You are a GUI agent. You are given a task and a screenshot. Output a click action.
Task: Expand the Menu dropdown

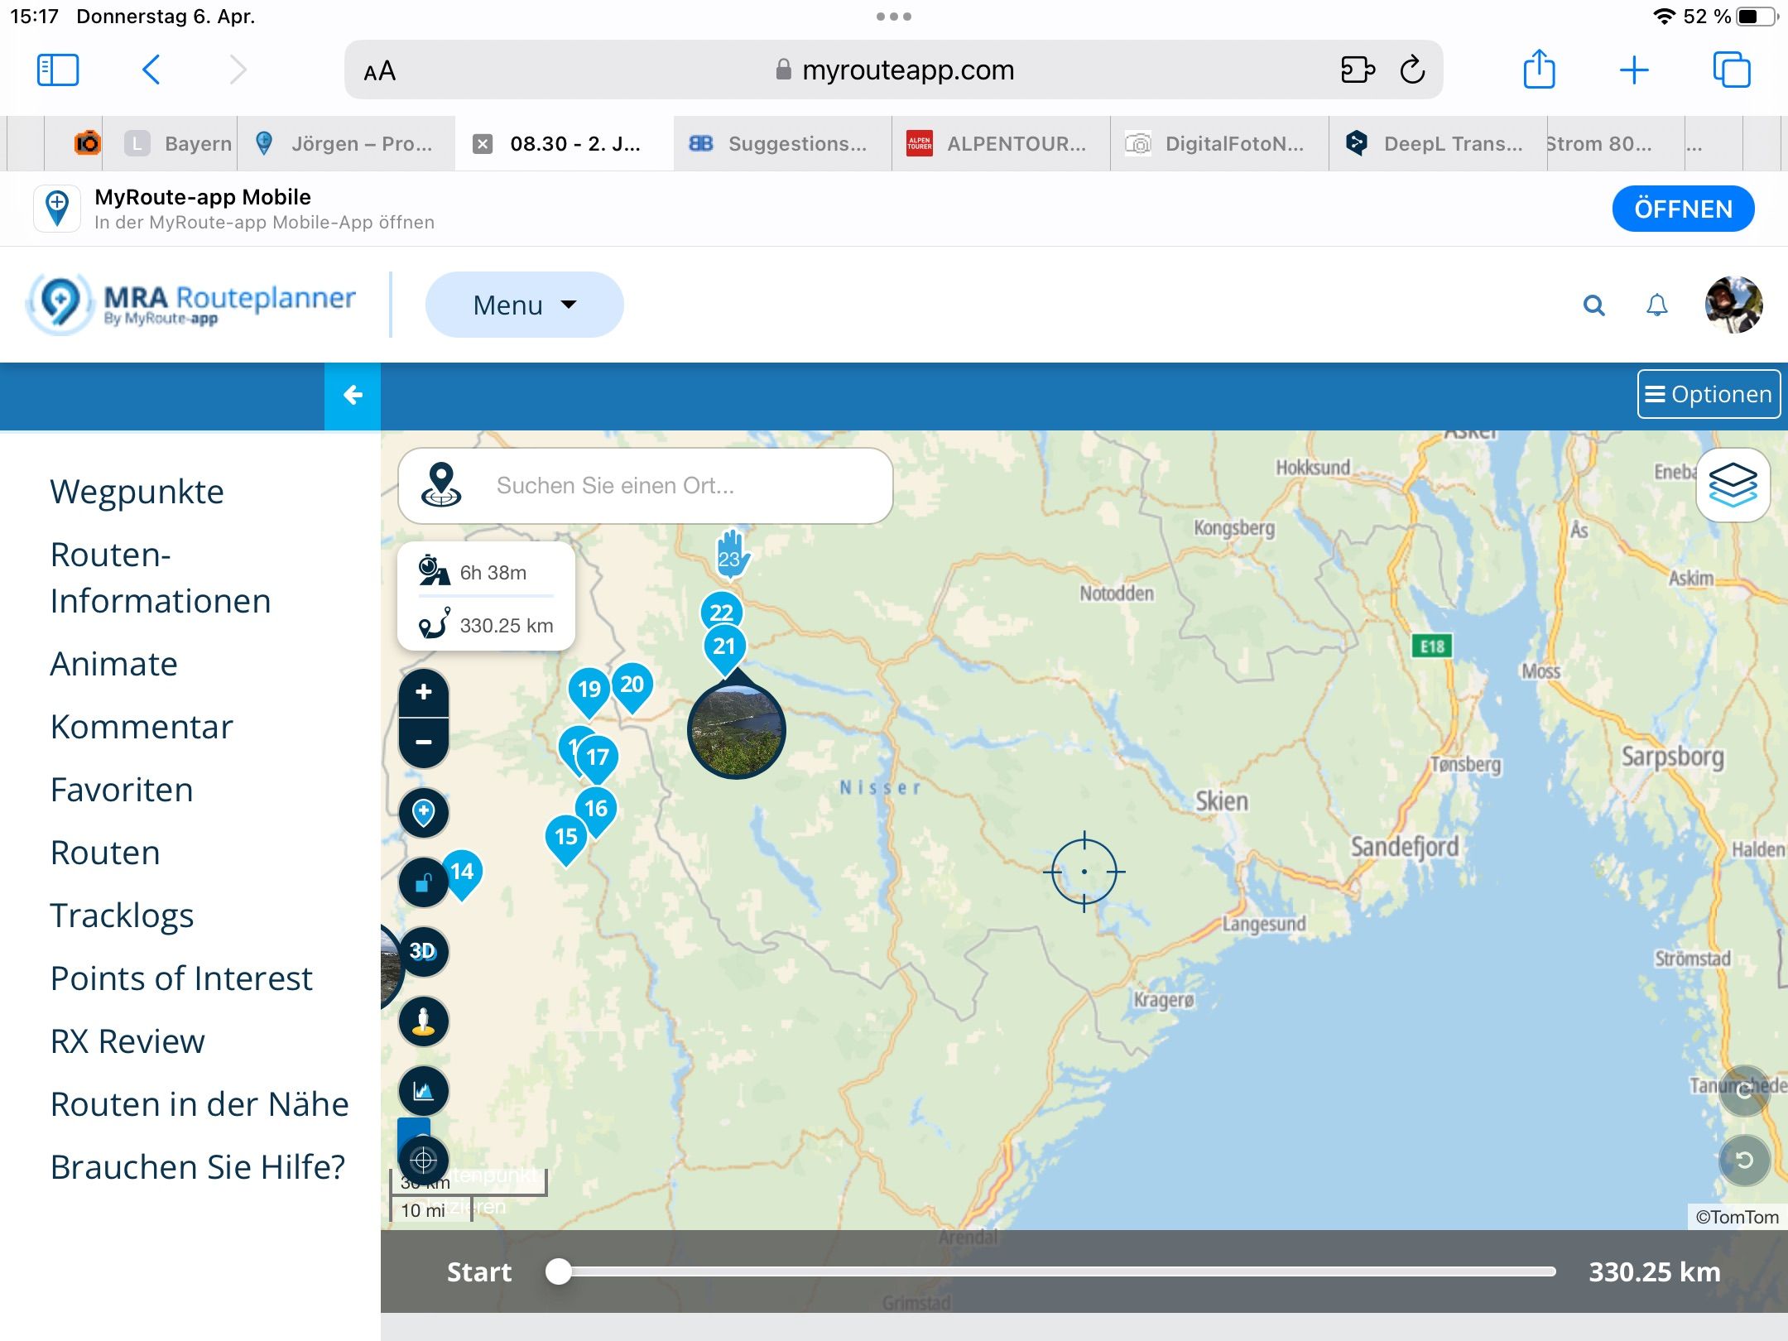pyautogui.click(x=524, y=305)
